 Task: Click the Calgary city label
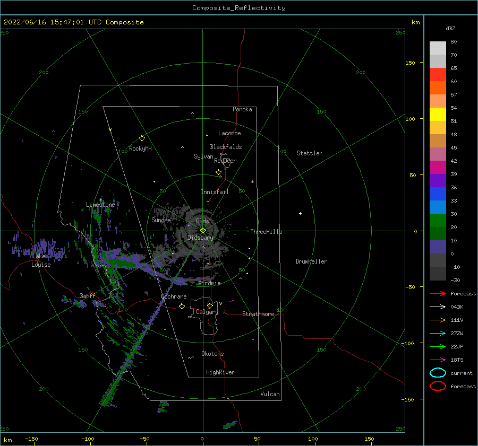point(207,312)
